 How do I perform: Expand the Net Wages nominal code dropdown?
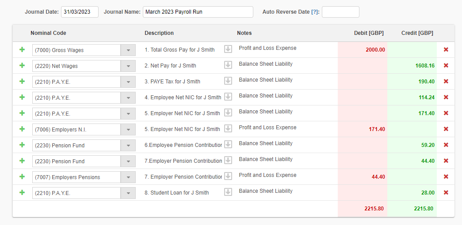(128, 66)
